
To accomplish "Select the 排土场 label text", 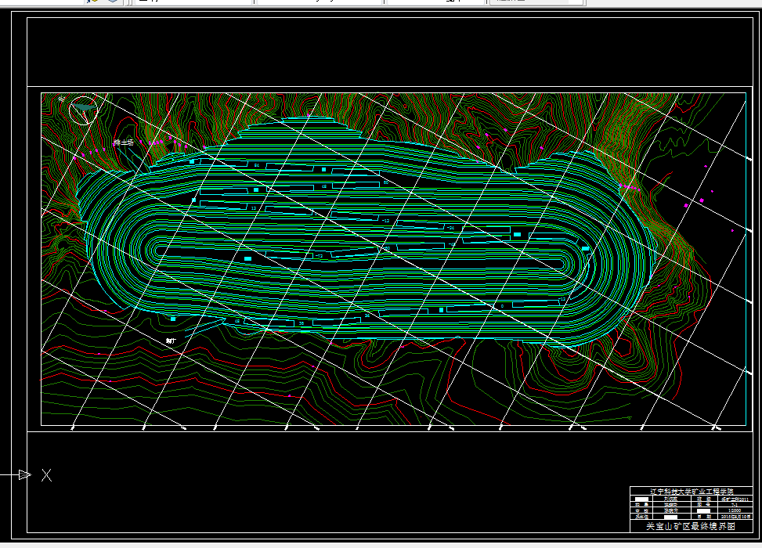I will tap(123, 142).
